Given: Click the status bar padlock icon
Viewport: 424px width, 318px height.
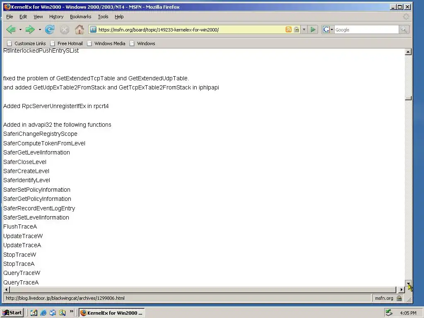Looking at the screenshot, I should click(399, 298).
